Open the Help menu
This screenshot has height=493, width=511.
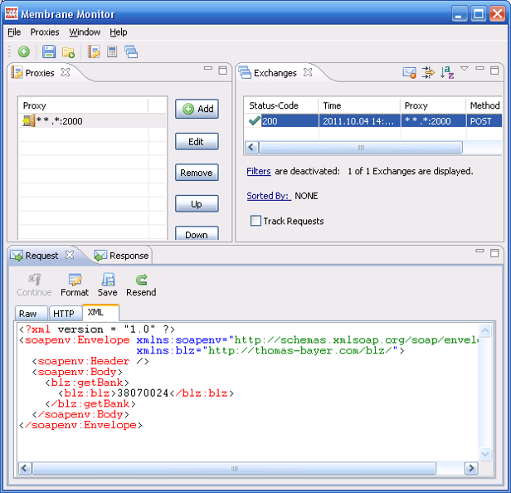[x=119, y=32]
